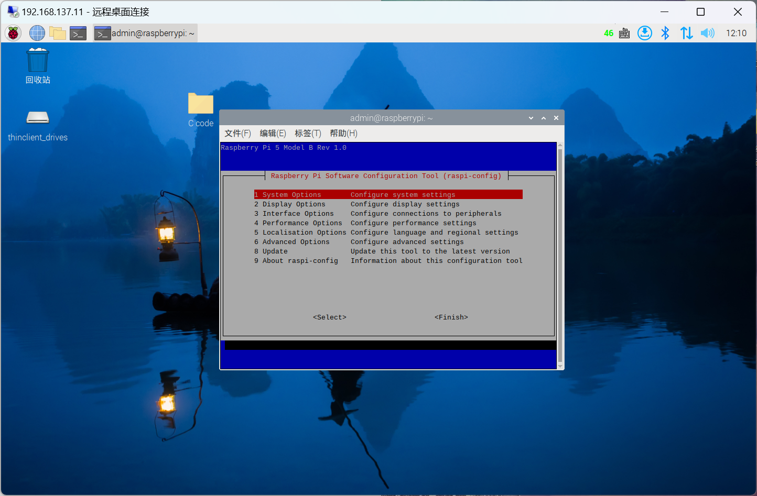The width and height of the screenshot is (757, 496).
Task: Click the clock showing 12:10
Action: (x=736, y=33)
